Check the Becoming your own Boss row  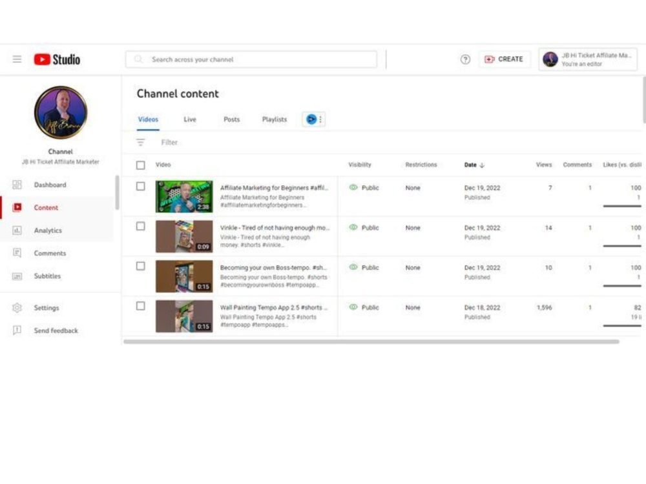(140, 267)
